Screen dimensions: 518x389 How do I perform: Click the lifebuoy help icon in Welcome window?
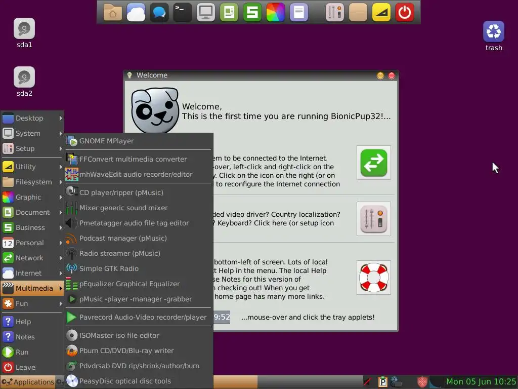[x=374, y=277]
